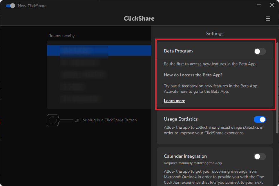Click the settings panel scrollbar
279x186 pixels.
(x=277, y=87)
